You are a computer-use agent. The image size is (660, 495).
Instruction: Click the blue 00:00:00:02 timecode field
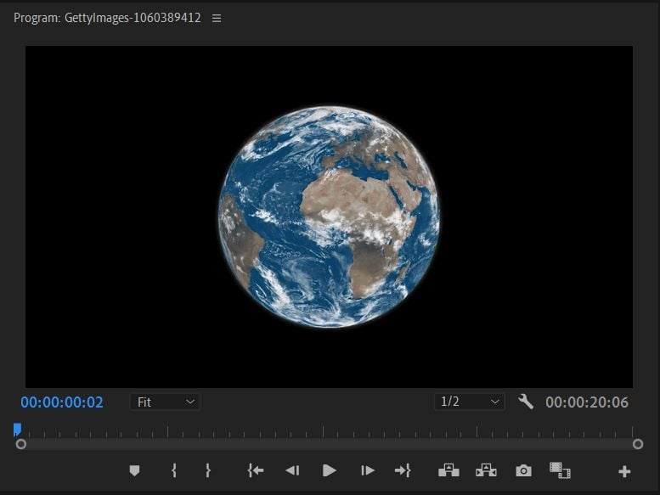[x=62, y=402]
